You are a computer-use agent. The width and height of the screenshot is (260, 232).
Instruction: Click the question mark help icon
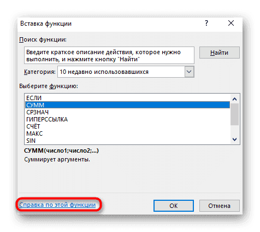click(206, 23)
